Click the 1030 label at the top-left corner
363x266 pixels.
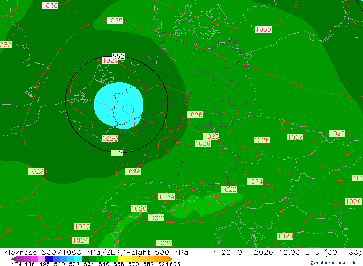(50, 5)
